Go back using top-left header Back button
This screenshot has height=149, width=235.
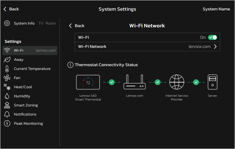click(11, 9)
